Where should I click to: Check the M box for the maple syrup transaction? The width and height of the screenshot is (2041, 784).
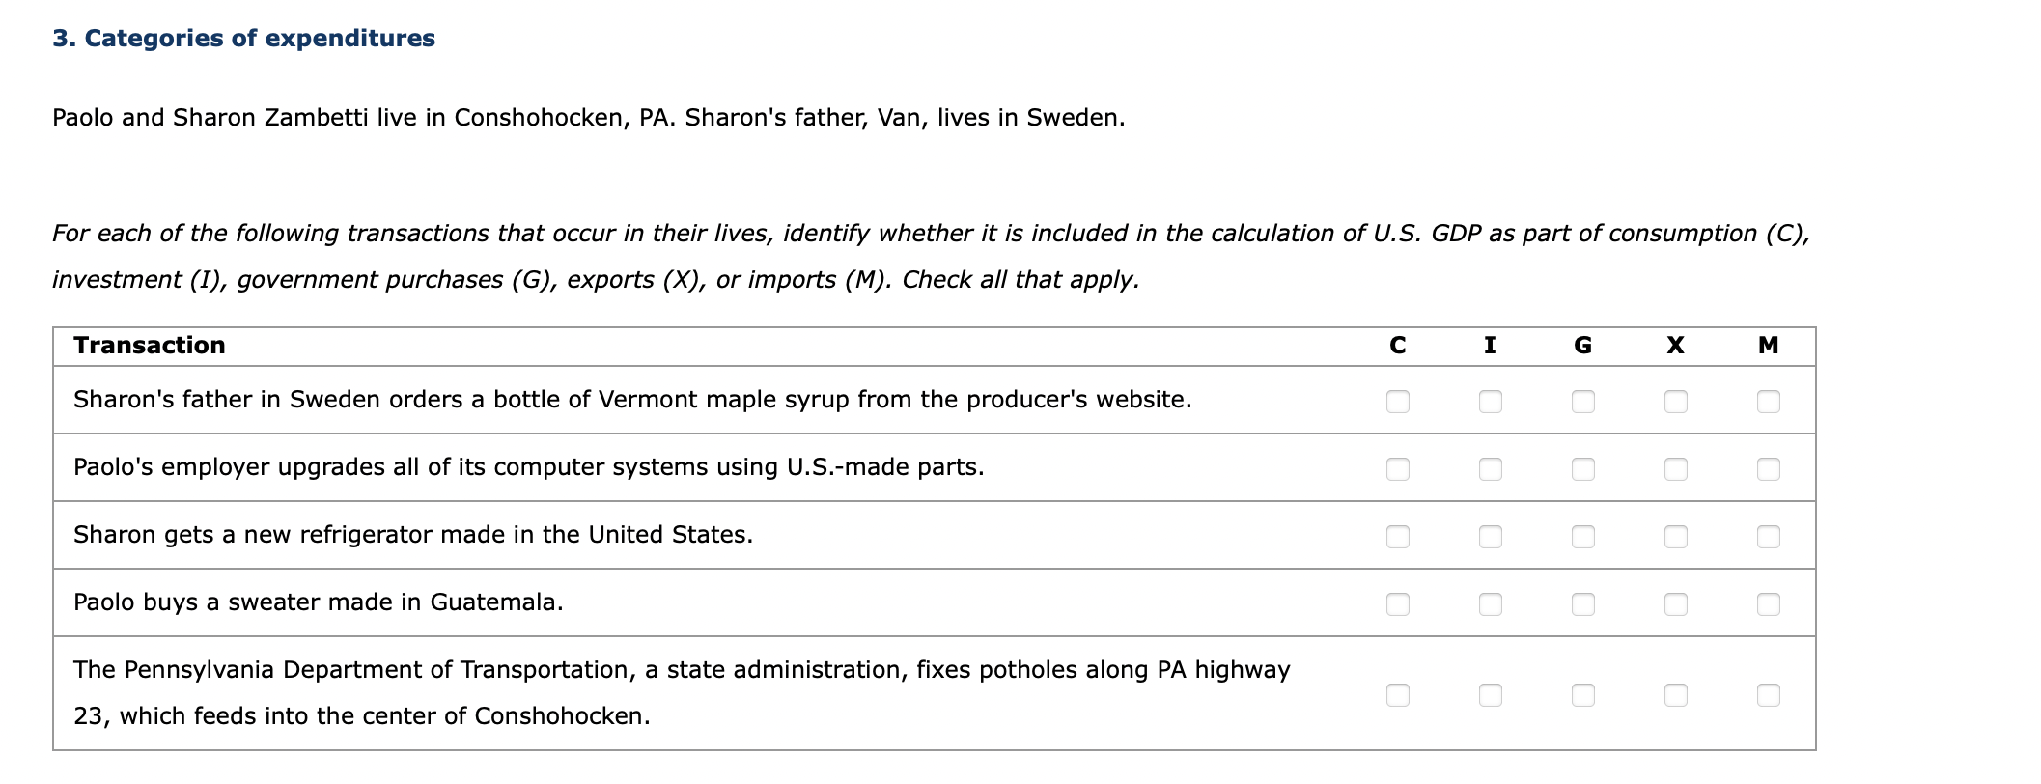point(1769,402)
